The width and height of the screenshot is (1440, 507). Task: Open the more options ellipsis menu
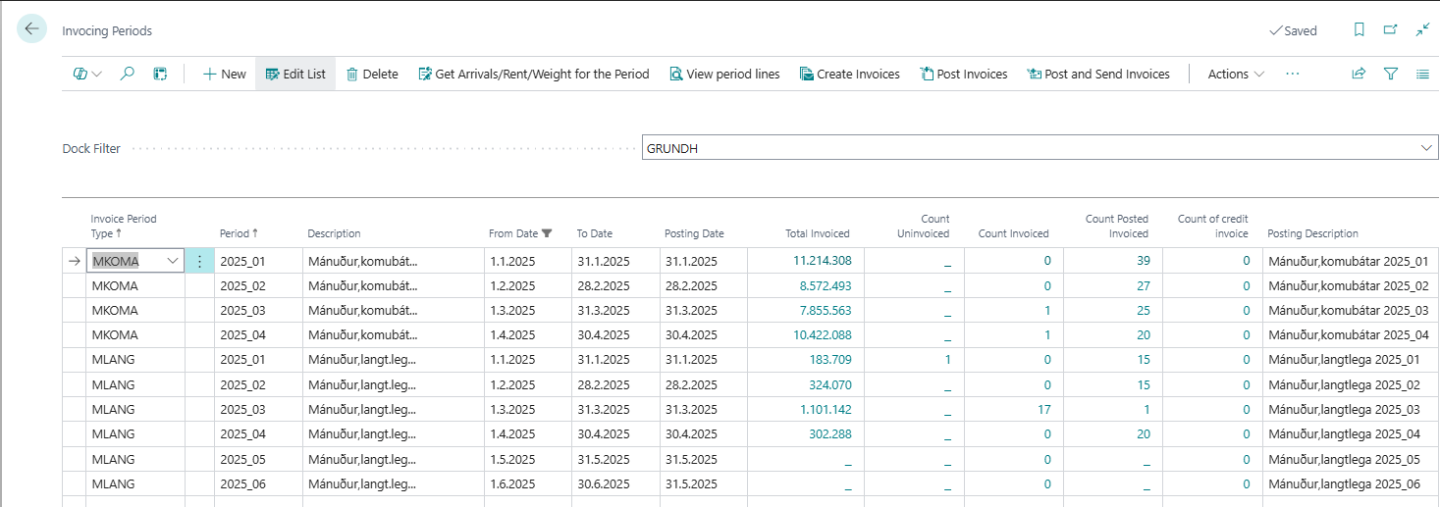(1292, 74)
